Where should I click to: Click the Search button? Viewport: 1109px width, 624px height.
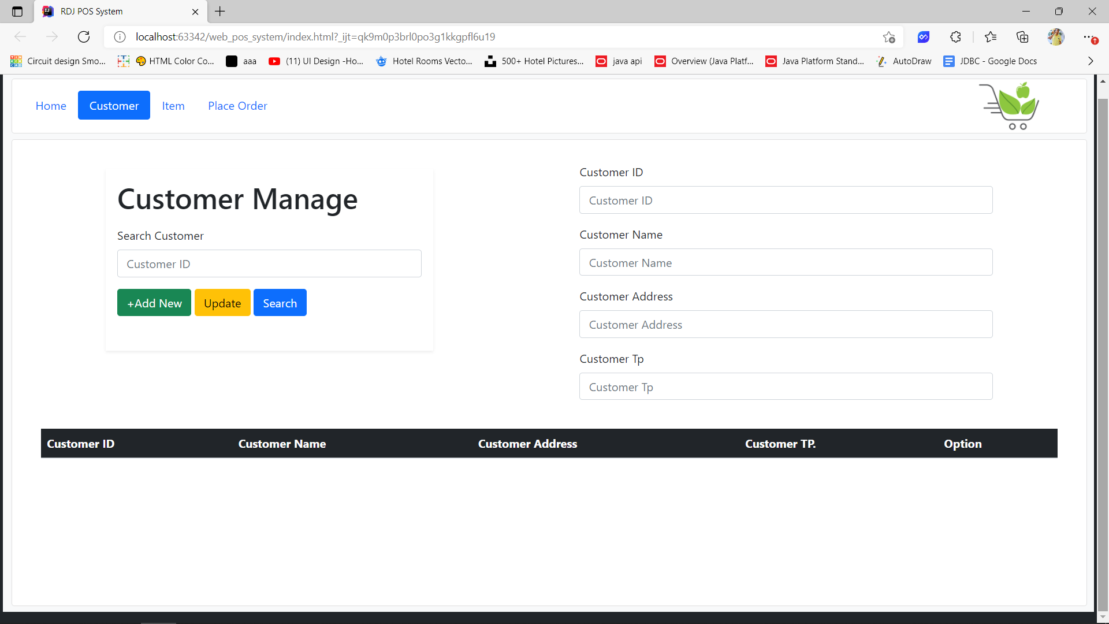(280, 302)
